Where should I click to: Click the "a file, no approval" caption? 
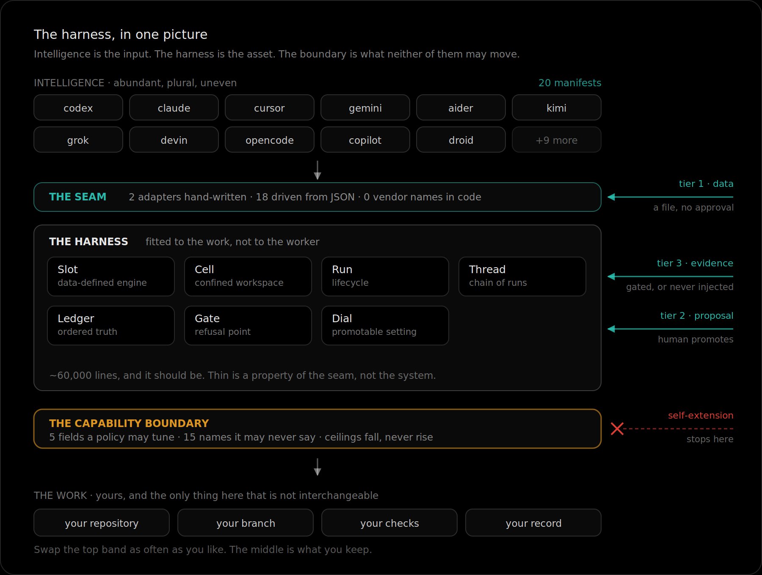pos(693,208)
